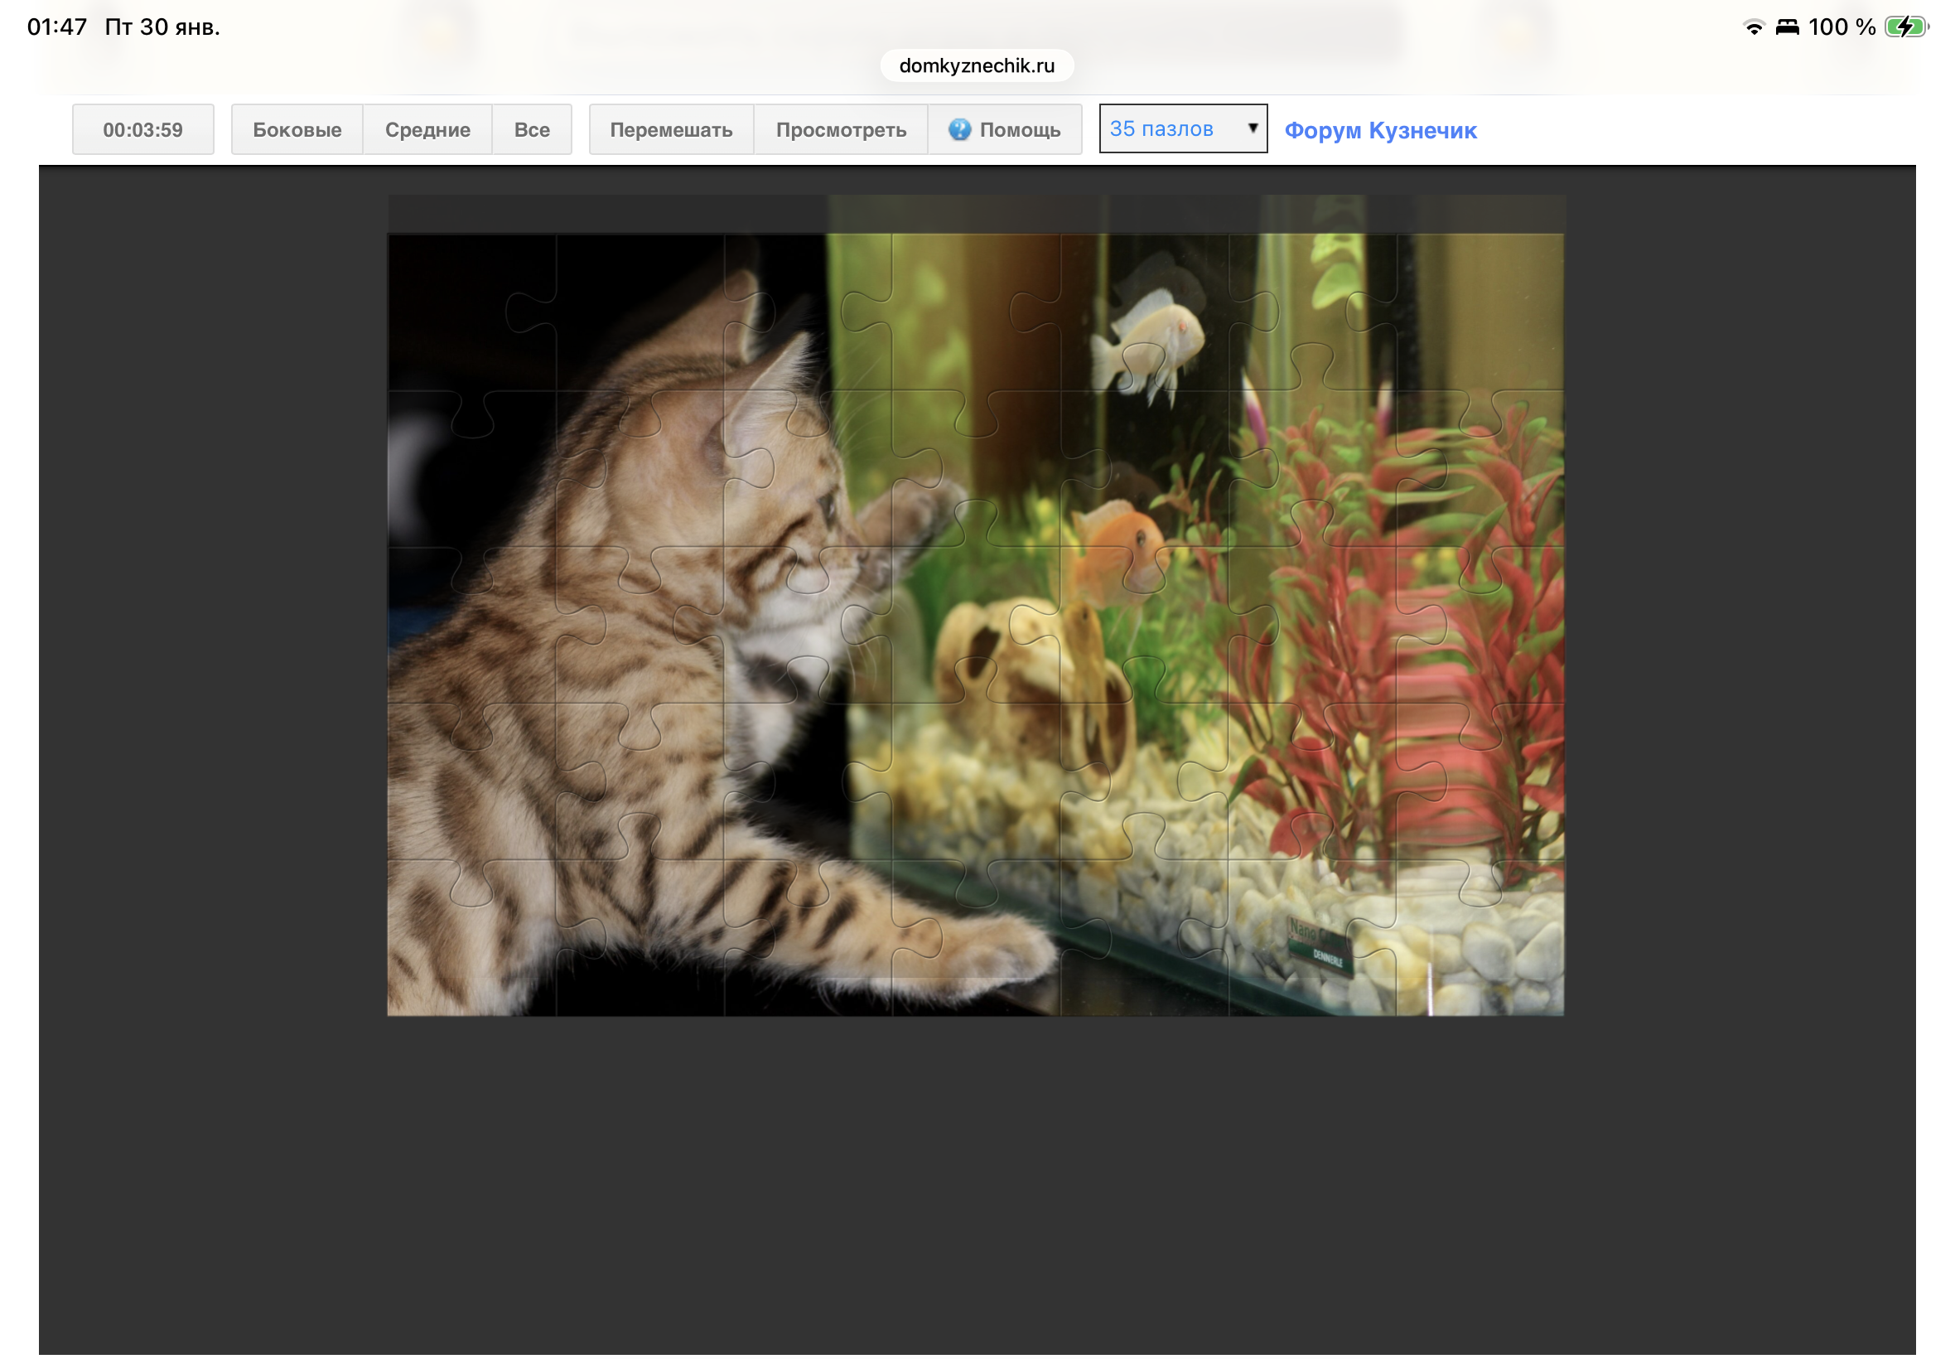1955x1359 pixels.
Task: Click the dropdown arrow for piece count
Action: [1252, 128]
